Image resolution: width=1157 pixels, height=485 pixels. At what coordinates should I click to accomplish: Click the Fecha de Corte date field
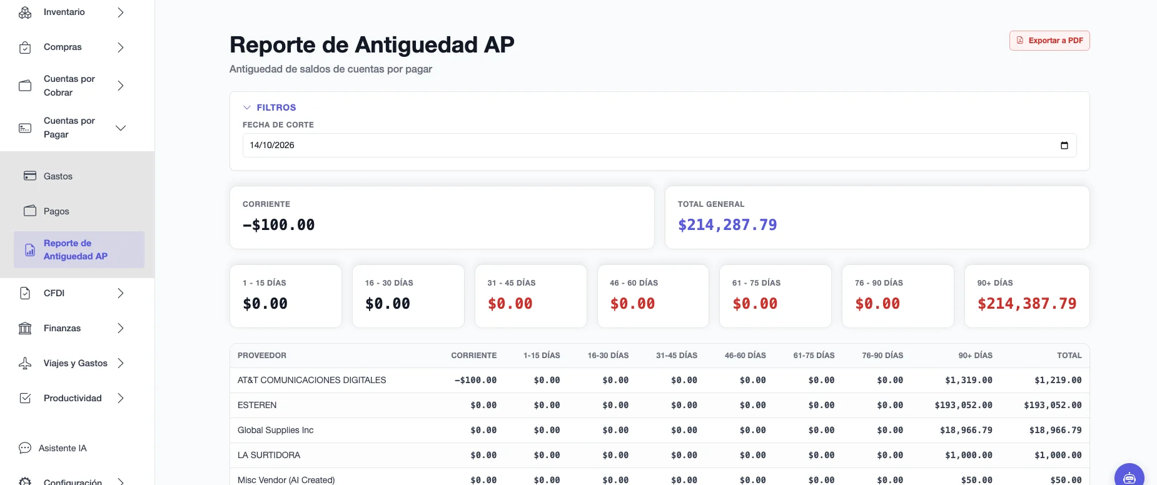tap(659, 145)
